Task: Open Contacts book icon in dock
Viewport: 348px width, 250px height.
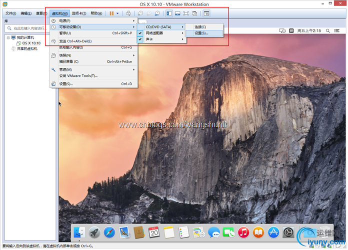Action: pos(139,233)
